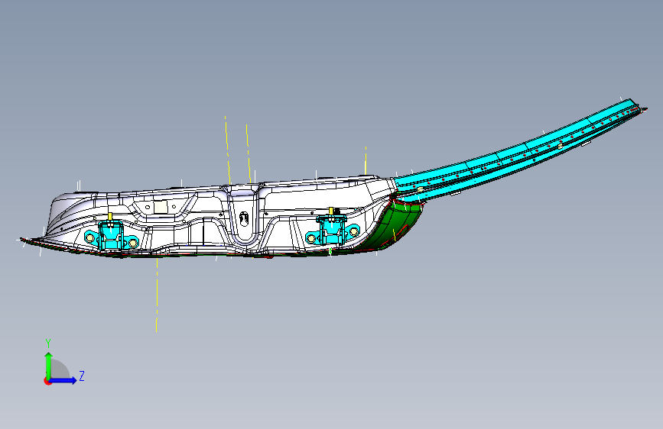This screenshot has height=429, width=663.
Task: Click the 'Y' axis label
Action: tap(48, 344)
